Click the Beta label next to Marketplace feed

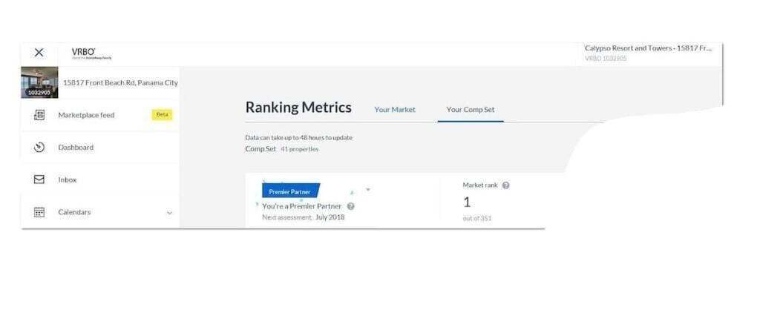[162, 115]
